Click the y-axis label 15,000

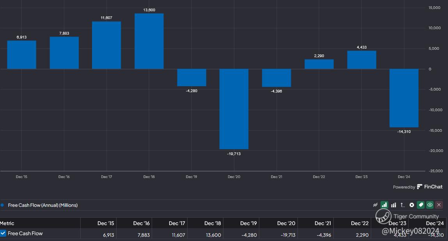[435, 8]
